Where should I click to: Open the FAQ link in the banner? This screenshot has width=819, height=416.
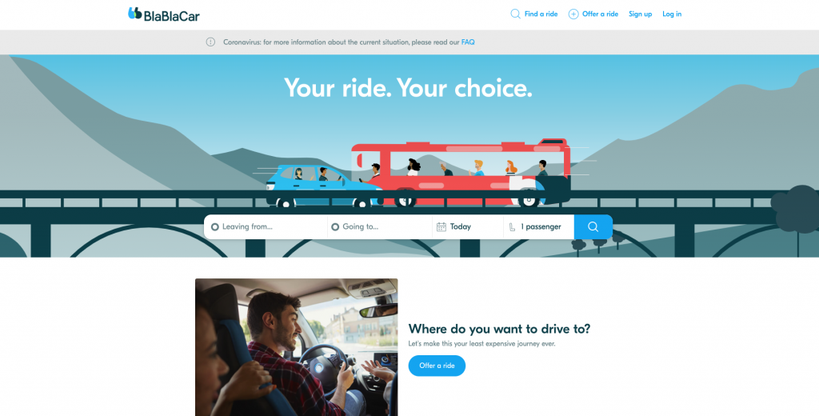(x=468, y=42)
